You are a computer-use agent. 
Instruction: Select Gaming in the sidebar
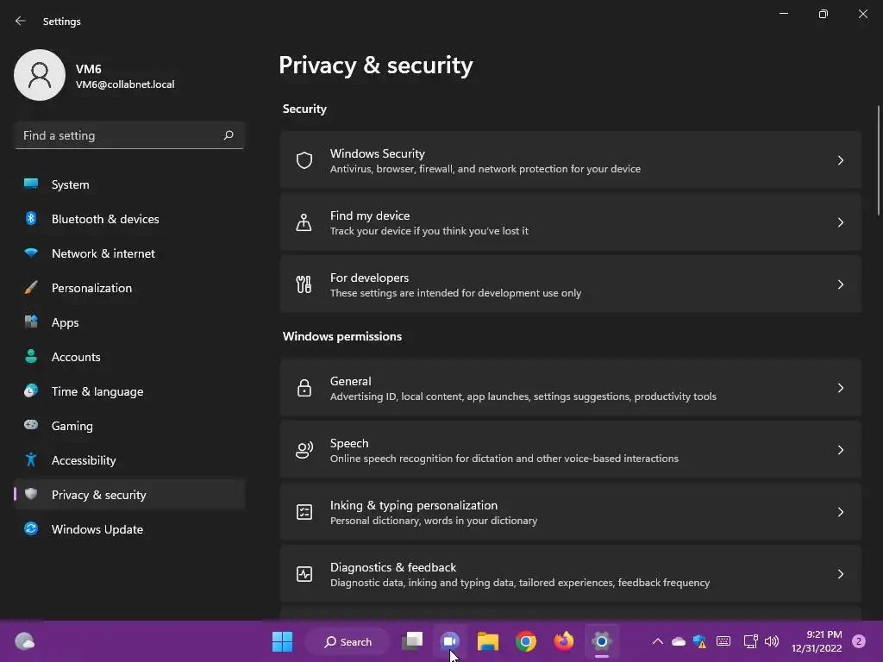(x=129, y=426)
